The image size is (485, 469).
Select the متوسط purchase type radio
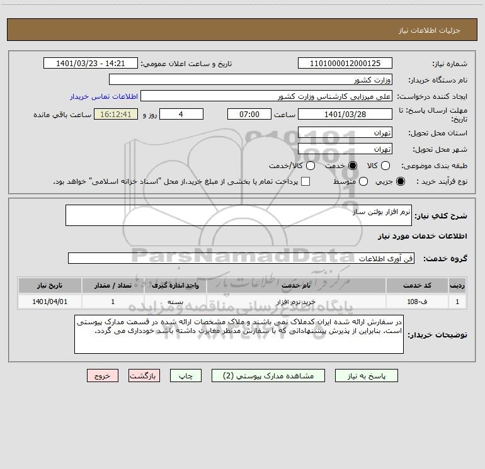point(363,181)
